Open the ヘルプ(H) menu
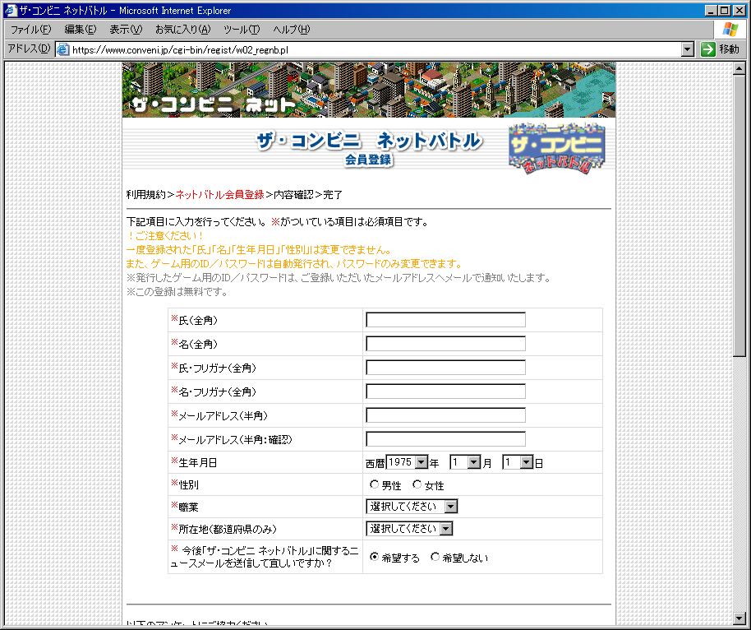The width and height of the screenshot is (751, 630). click(292, 30)
